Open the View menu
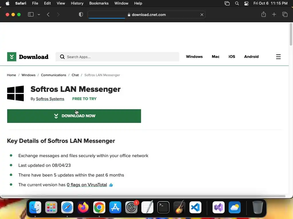 (x=61, y=3)
